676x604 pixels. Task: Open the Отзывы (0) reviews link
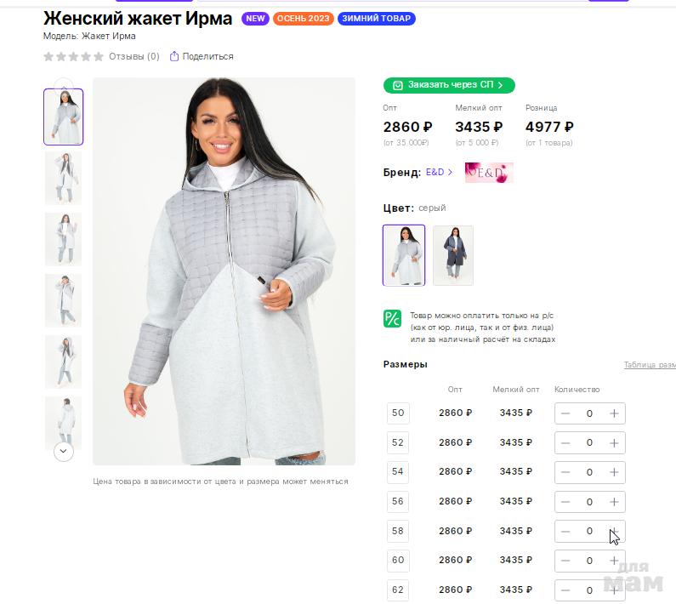[134, 56]
